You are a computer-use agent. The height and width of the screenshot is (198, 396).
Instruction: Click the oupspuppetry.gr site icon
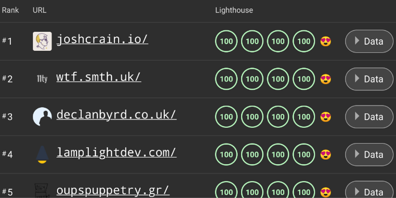[42, 191]
